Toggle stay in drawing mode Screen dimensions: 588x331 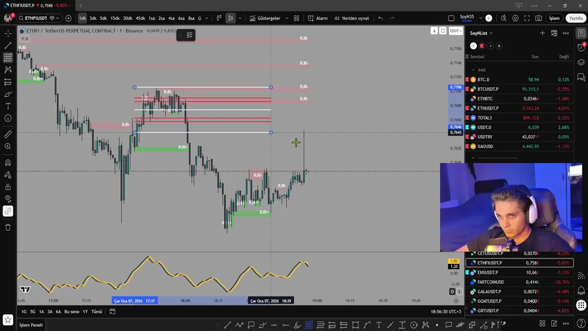click(8, 175)
